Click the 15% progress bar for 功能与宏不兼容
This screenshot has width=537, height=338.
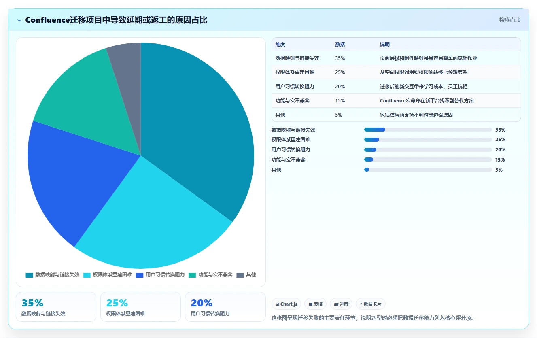tap(428, 159)
